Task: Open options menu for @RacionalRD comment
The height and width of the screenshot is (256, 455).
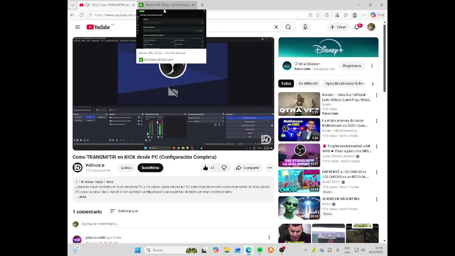Action: click(269, 238)
